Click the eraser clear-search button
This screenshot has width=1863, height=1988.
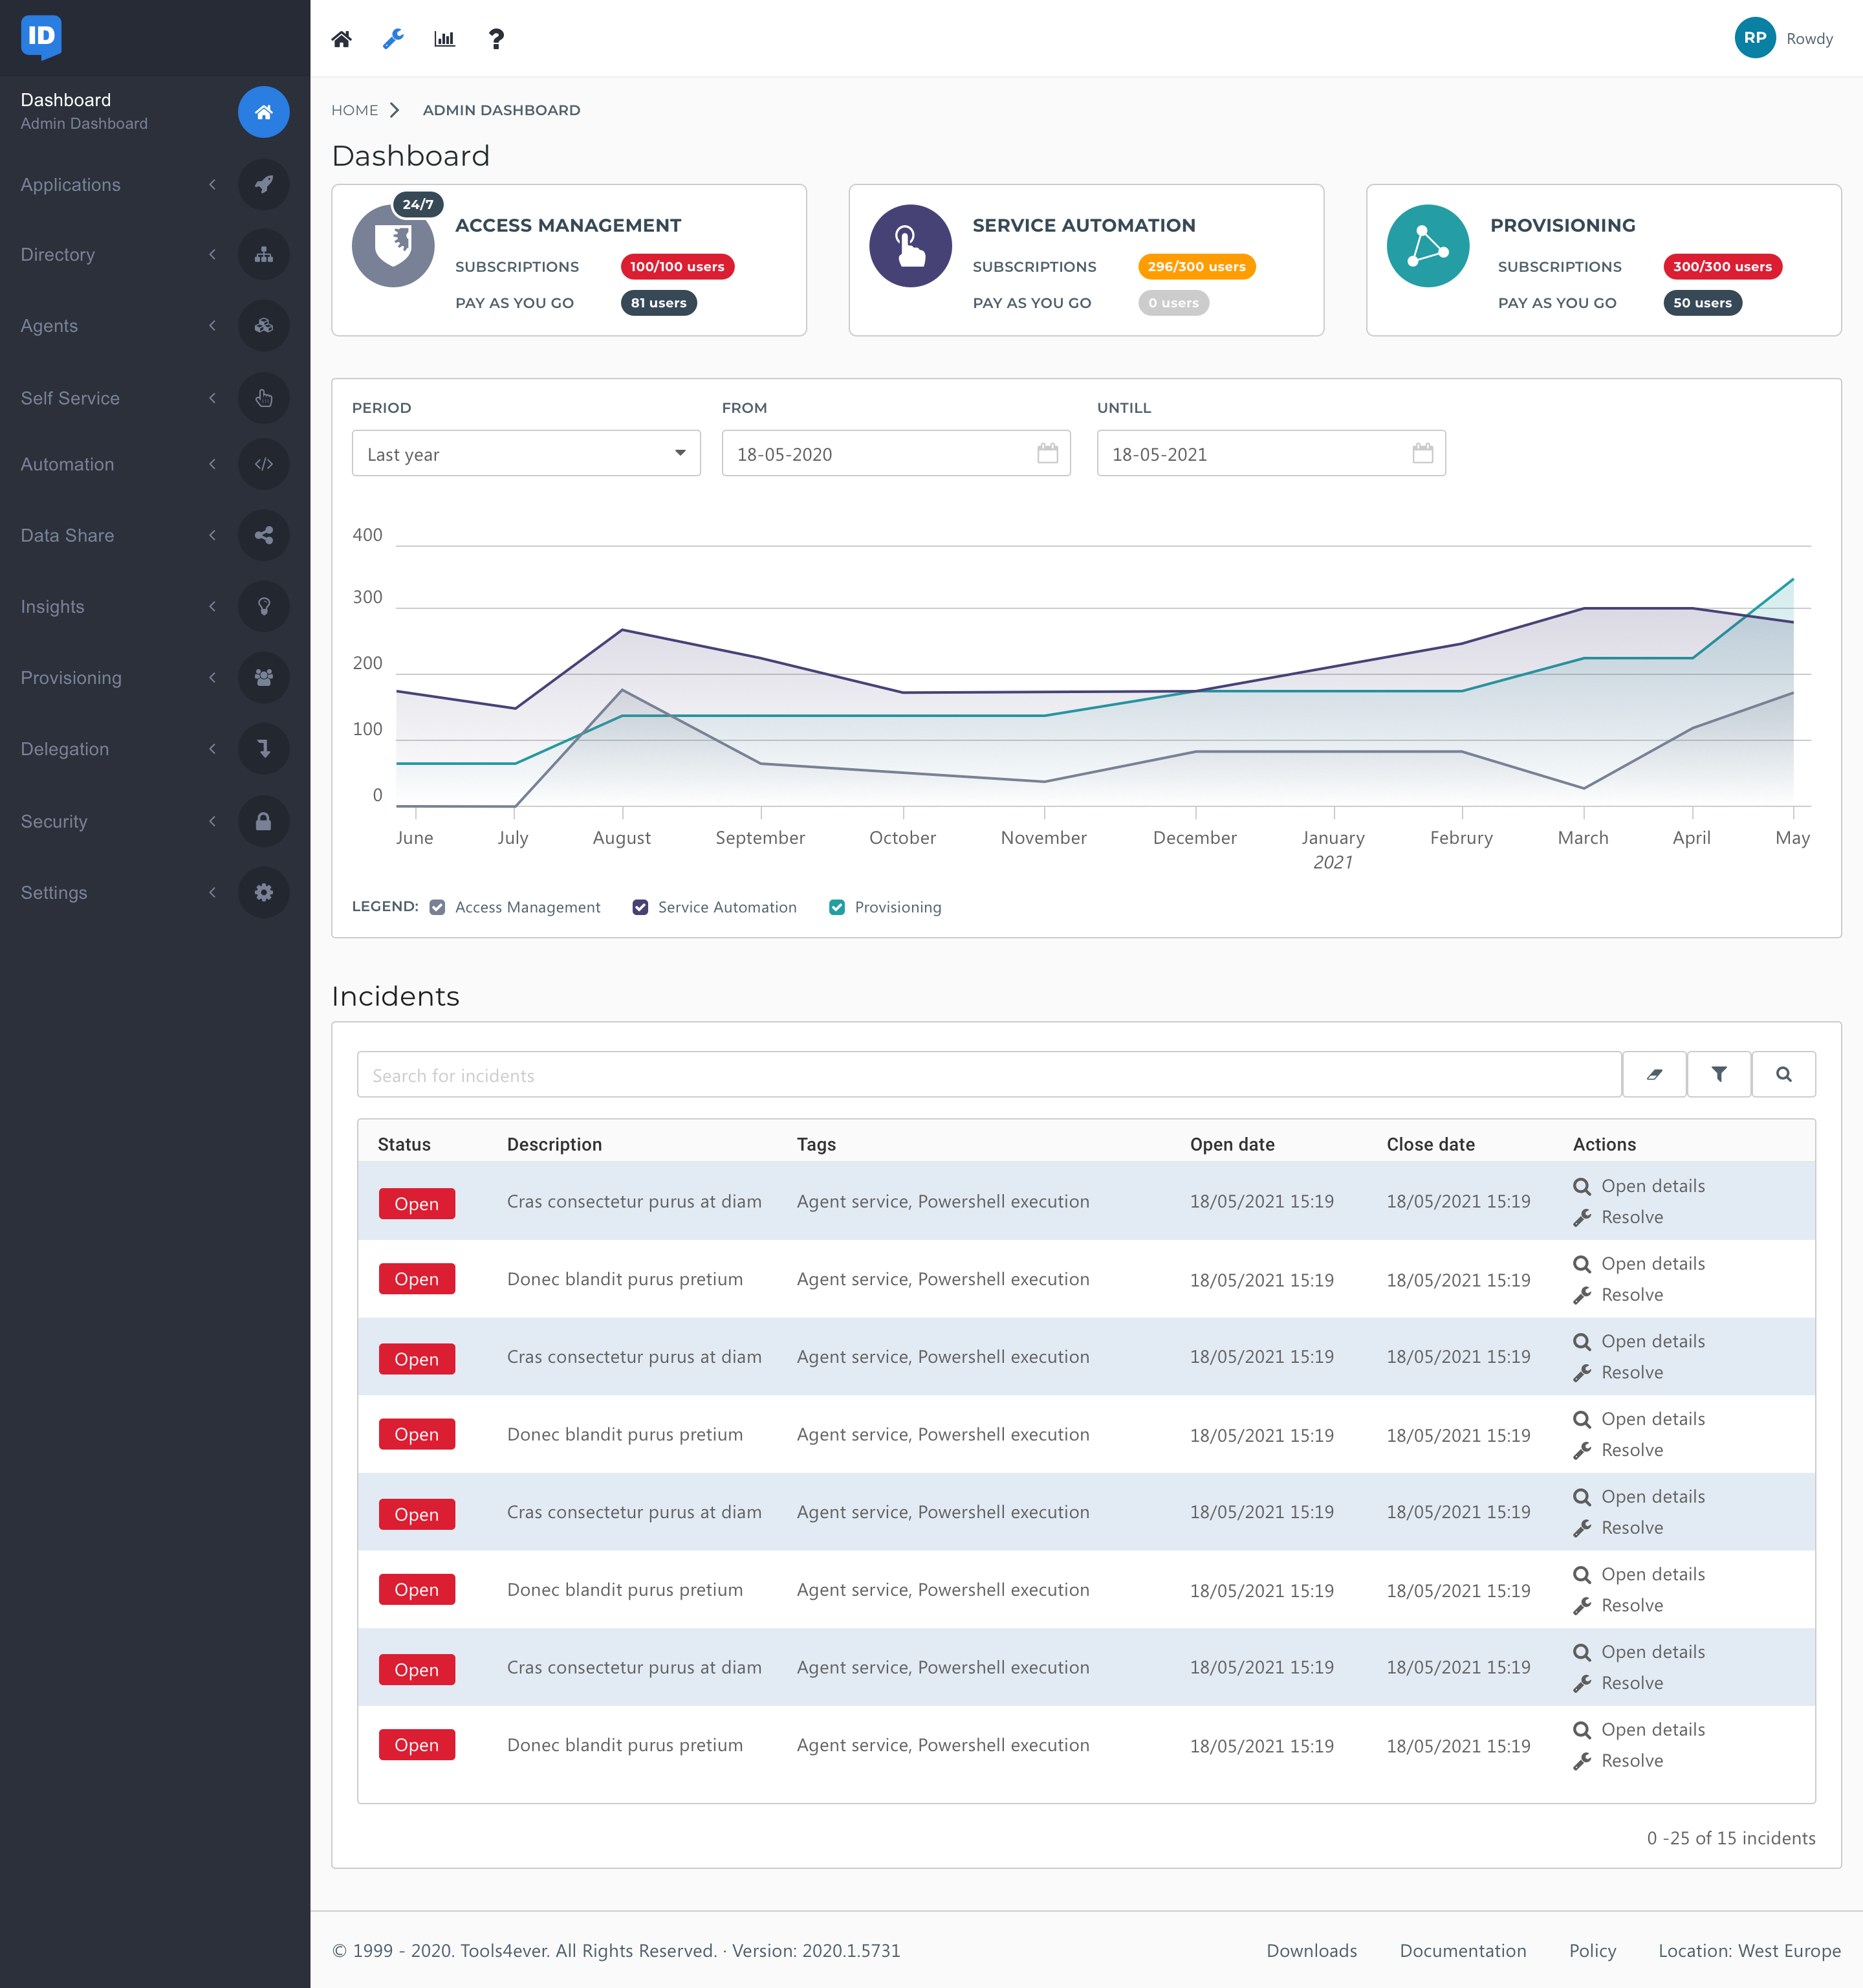pos(1654,1074)
